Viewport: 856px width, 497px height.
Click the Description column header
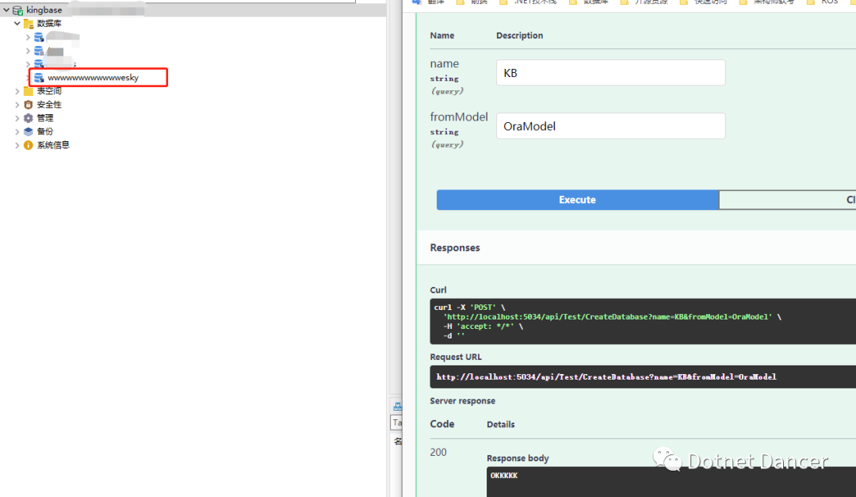pyautogui.click(x=520, y=36)
